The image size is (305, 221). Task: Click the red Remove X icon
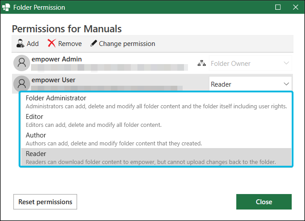coord(51,43)
